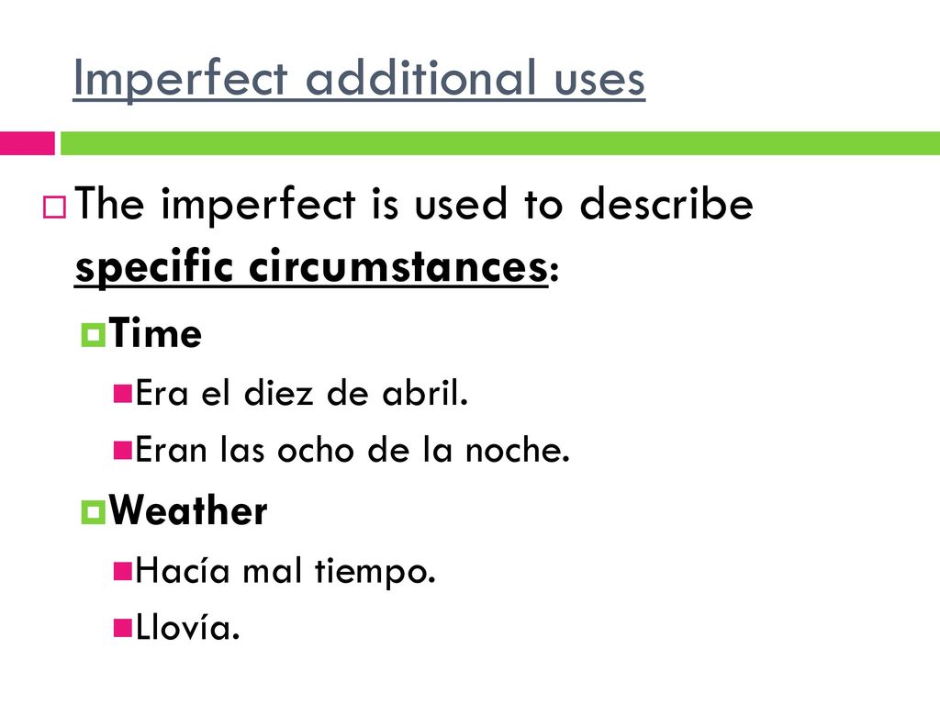Click the word 'describe' in main bullet
Image resolution: width=940 pixels, height=705 pixels.
pos(666,204)
